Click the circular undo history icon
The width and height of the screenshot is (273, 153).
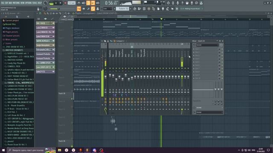pyautogui.click(x=168, y=3)
